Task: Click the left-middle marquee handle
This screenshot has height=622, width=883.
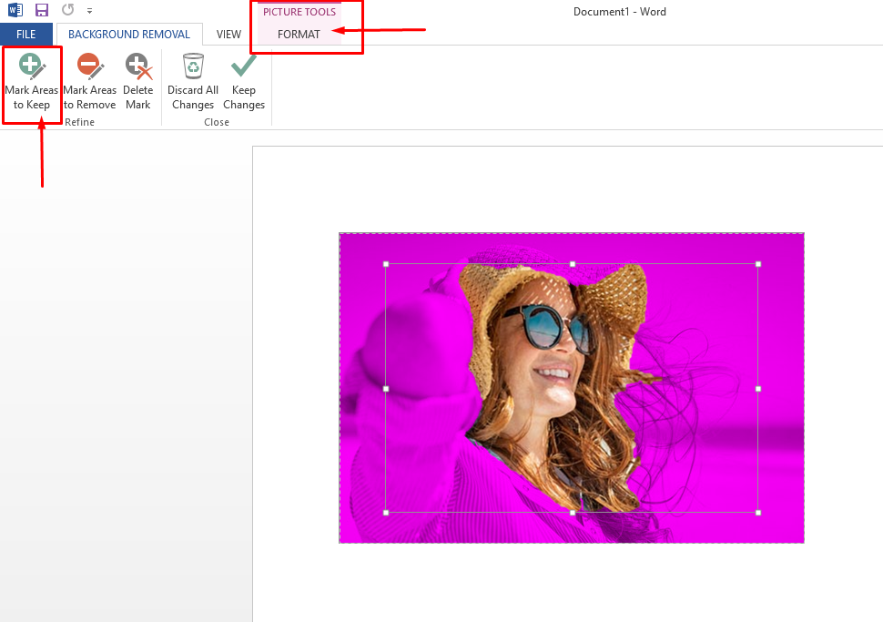Action: [386, 389]
